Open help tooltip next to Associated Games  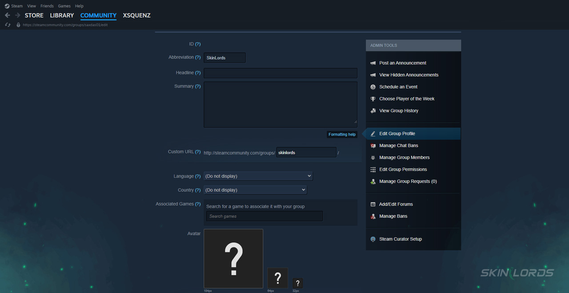pyautogui.click(x=198, y=204)
